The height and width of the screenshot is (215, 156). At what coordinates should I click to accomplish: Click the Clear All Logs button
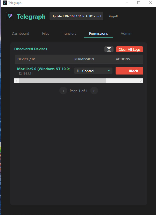(130, 49)
